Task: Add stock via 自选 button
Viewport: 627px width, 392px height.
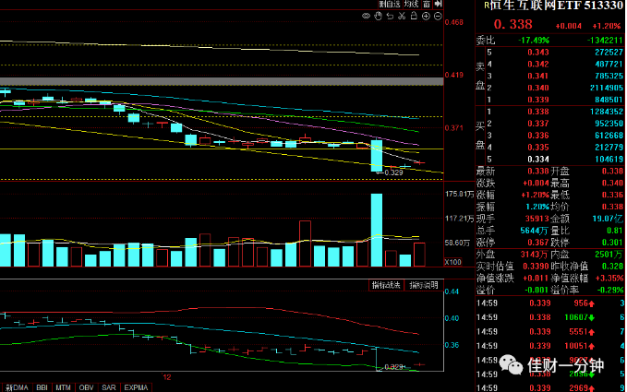Action: click(390, 4)
